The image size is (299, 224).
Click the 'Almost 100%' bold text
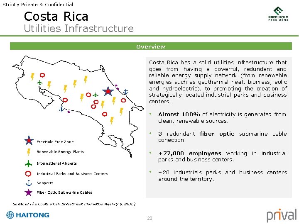(179, 114)
